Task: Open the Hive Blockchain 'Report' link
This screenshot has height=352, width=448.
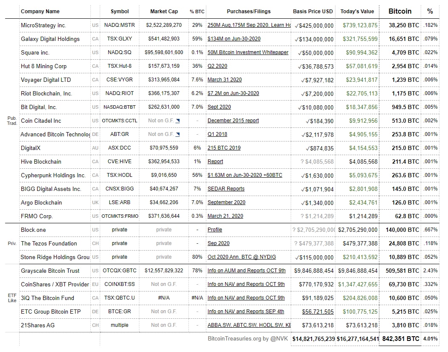Action: click(x=215, y=162)
